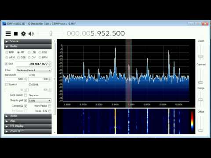The height and width of the screenshot is (158, 211).
Task: Enable the Lock carrier checkbox
Action: (x=25, y=95)
